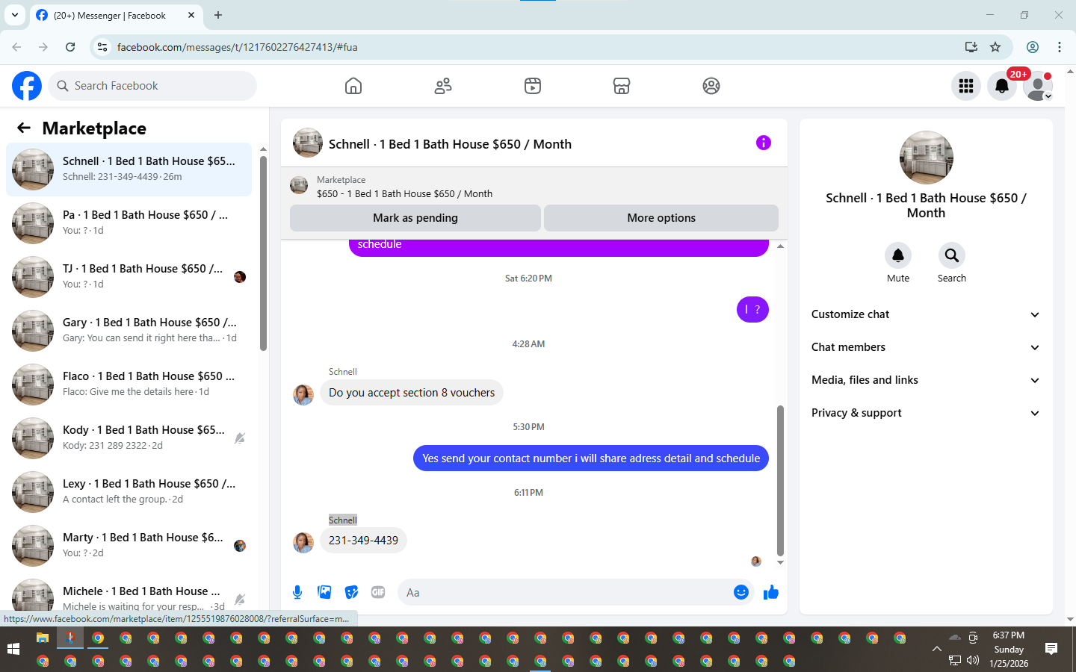Screen dimensions: 1076x672
Task: Expand the Customize chat section
Action: (x=926, y=314)
